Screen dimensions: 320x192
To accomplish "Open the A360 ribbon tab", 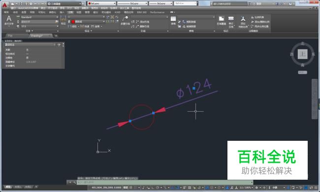I will coord(117,12).
